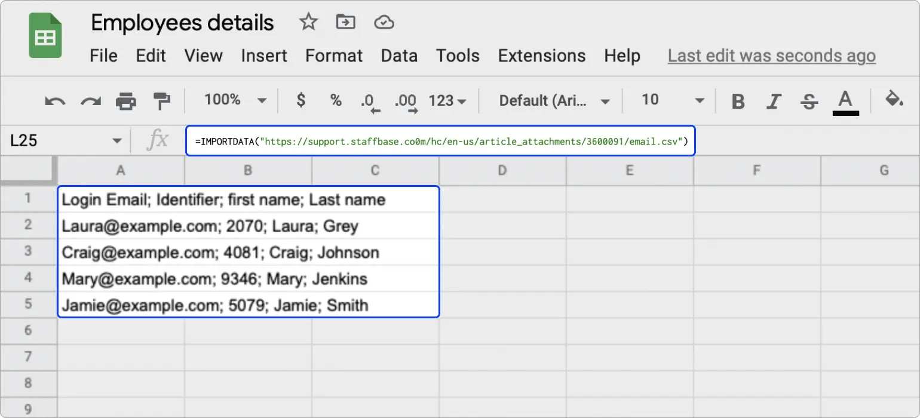Open the Format menu
The image size is (920, 418).
point(334,56)
